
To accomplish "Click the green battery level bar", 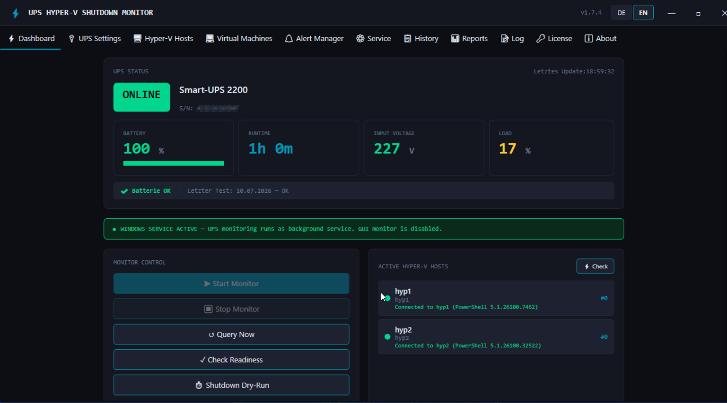I will pos(174,163).
